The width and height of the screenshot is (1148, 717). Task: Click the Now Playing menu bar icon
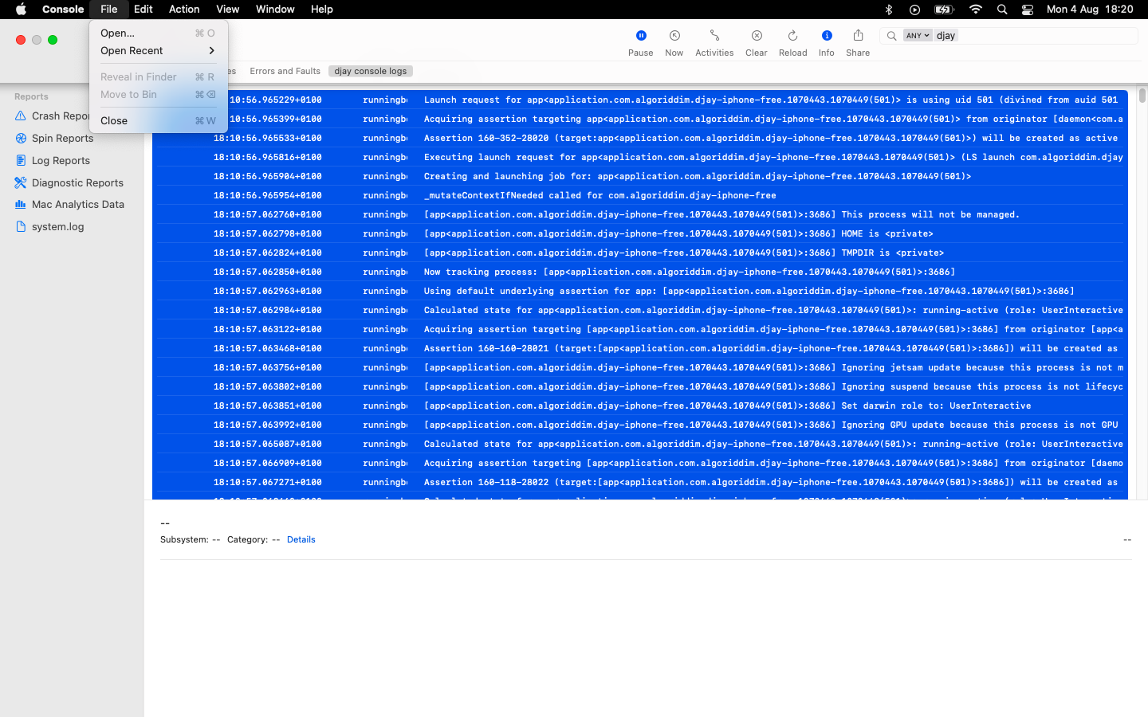pos(914,10)
